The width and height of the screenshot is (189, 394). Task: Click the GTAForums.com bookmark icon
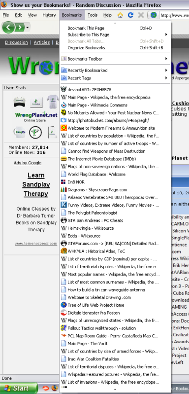point(63,244)
